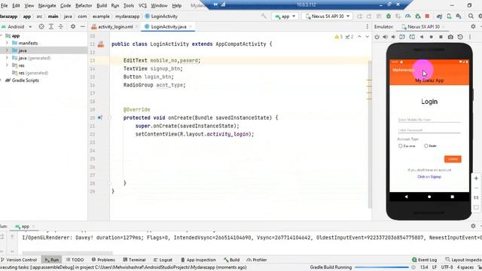Select first Account Type radio button
Viewport: 482px width, 271px height.
click(x=400, y=146)
